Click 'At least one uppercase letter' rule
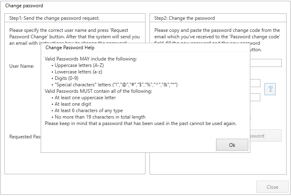The image size is (291, 196). pyautogui.click(x=85, y=98)
